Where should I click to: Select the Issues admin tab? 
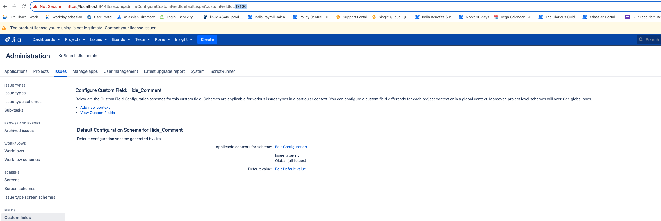pyautogui.click(x=60, y=71)
